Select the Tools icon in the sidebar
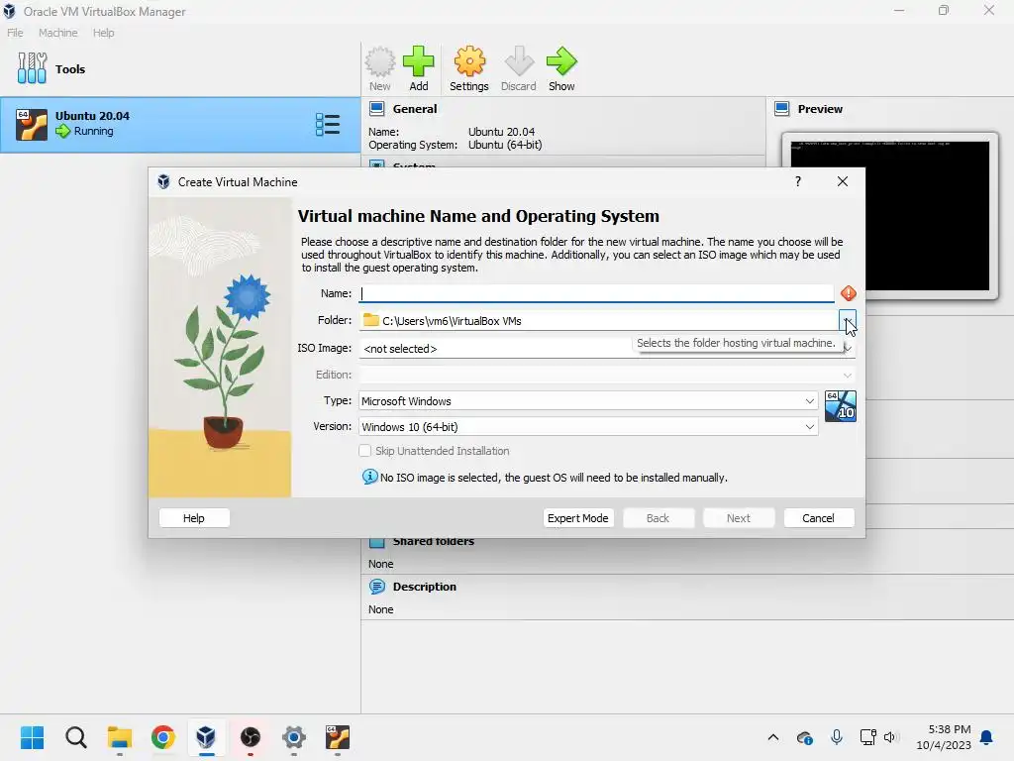 32,68
